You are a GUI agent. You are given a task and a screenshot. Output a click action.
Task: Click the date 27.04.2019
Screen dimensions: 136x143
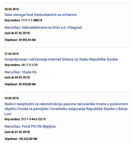click(11, 54)
